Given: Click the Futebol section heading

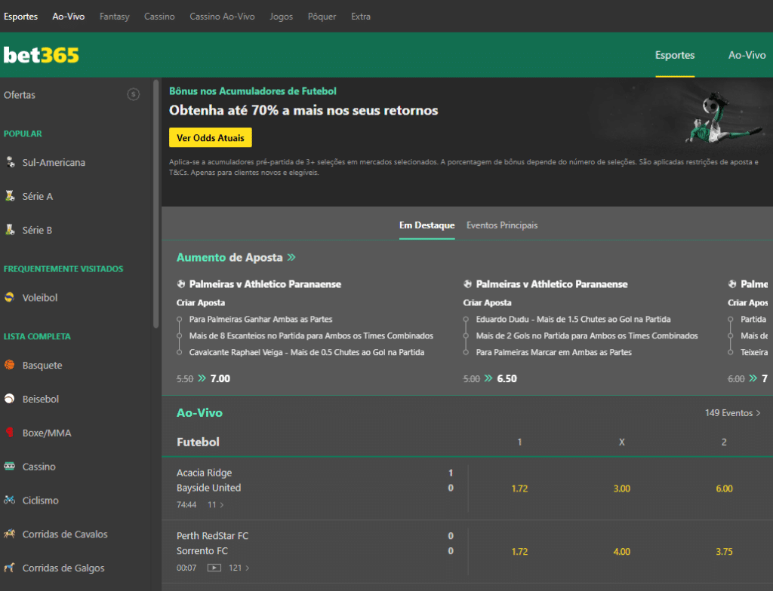Looking at the screenshot, I should pyautogui.click(x=199, y=442).
